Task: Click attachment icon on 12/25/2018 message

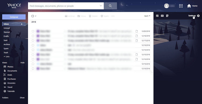Action: tap(137, 31)
